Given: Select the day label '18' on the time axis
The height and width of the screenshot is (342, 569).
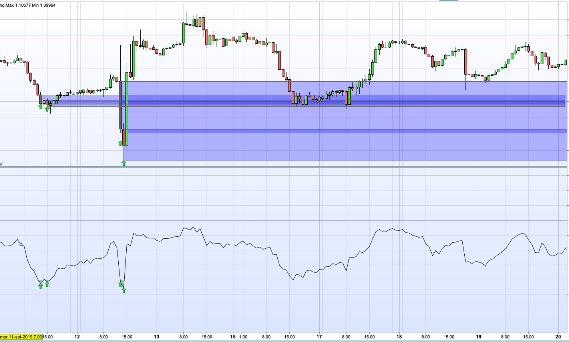Looking at the screenshot, I should pyautogui.click(x=400, y=336).
